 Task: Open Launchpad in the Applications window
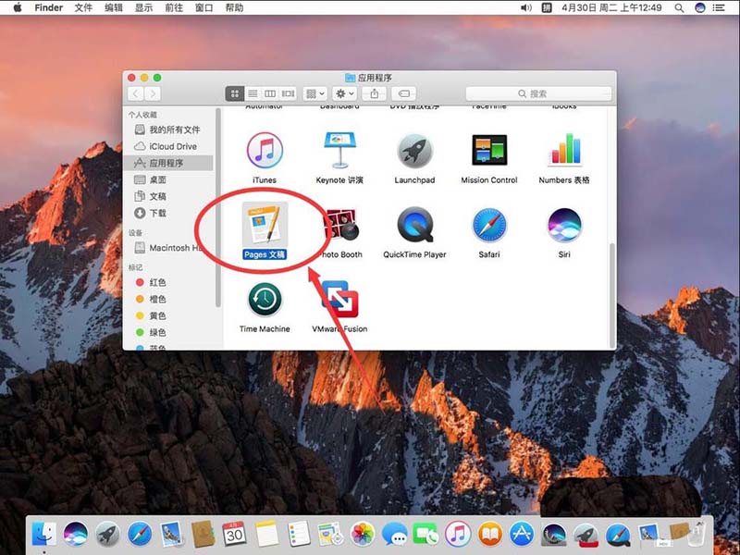[x=414, y=151]
